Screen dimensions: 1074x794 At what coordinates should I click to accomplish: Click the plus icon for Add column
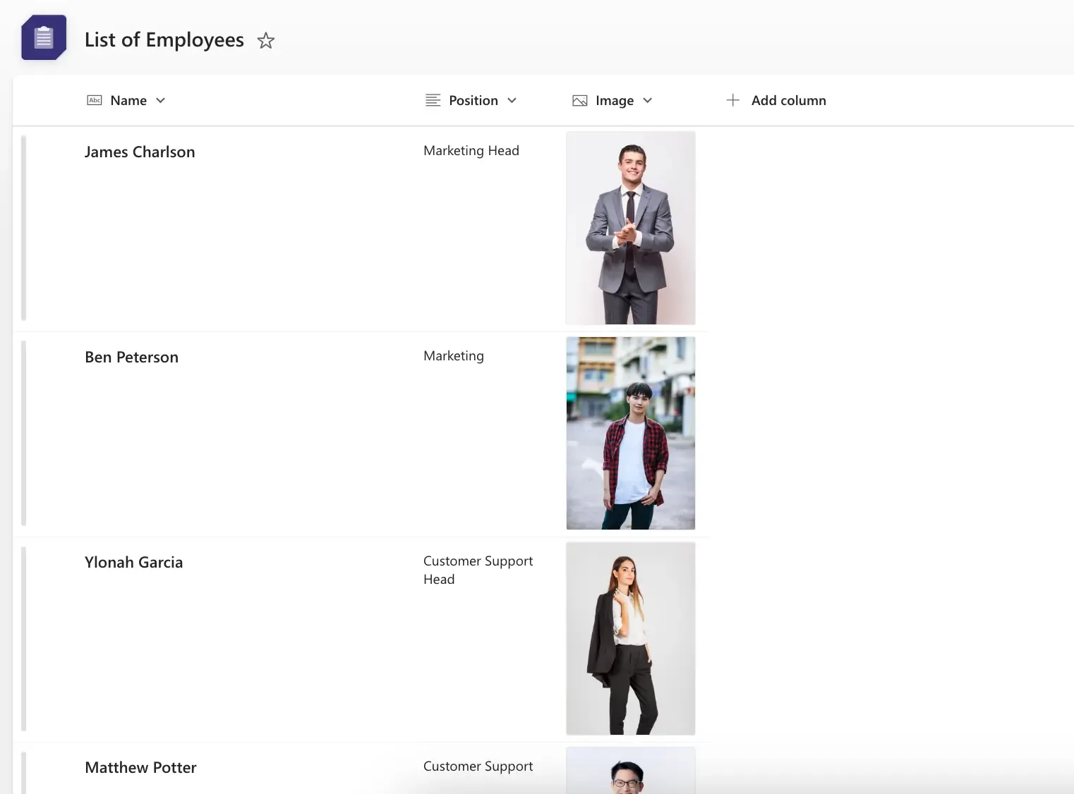click(x=733, y=100)
